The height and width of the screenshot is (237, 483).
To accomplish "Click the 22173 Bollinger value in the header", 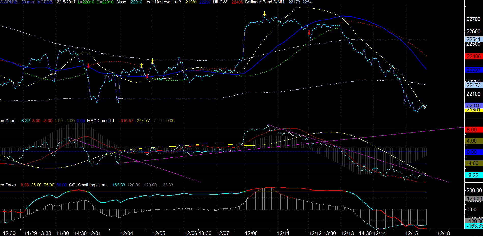I will coord(294,2).
